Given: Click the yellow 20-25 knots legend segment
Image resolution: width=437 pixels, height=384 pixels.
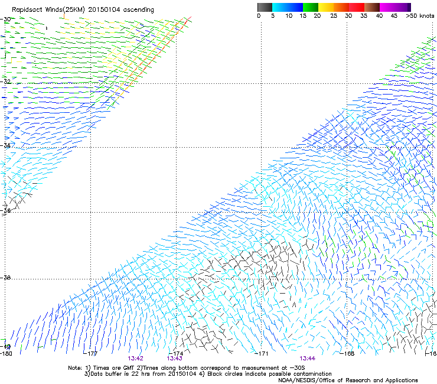Looking at the screenshot, I should click(x=326, y=7).
